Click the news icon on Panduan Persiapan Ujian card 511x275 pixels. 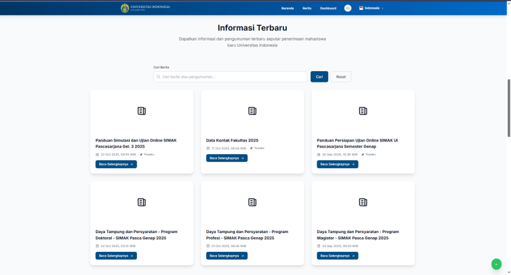click(363, 111)
